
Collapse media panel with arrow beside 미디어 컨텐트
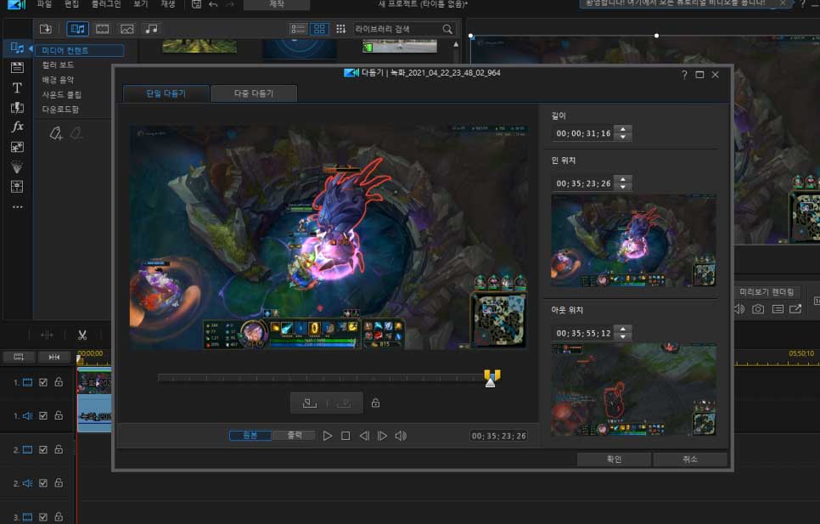tap(31, 48)
